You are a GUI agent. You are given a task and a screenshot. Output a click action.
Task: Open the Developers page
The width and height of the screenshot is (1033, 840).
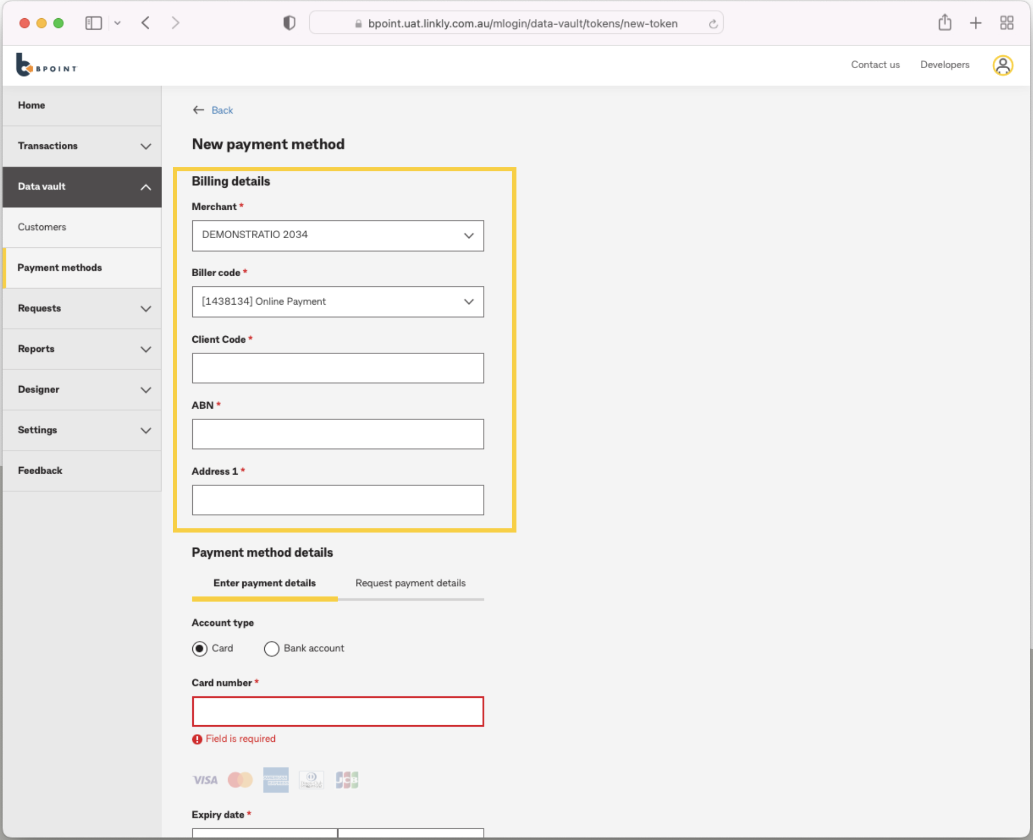944,64
